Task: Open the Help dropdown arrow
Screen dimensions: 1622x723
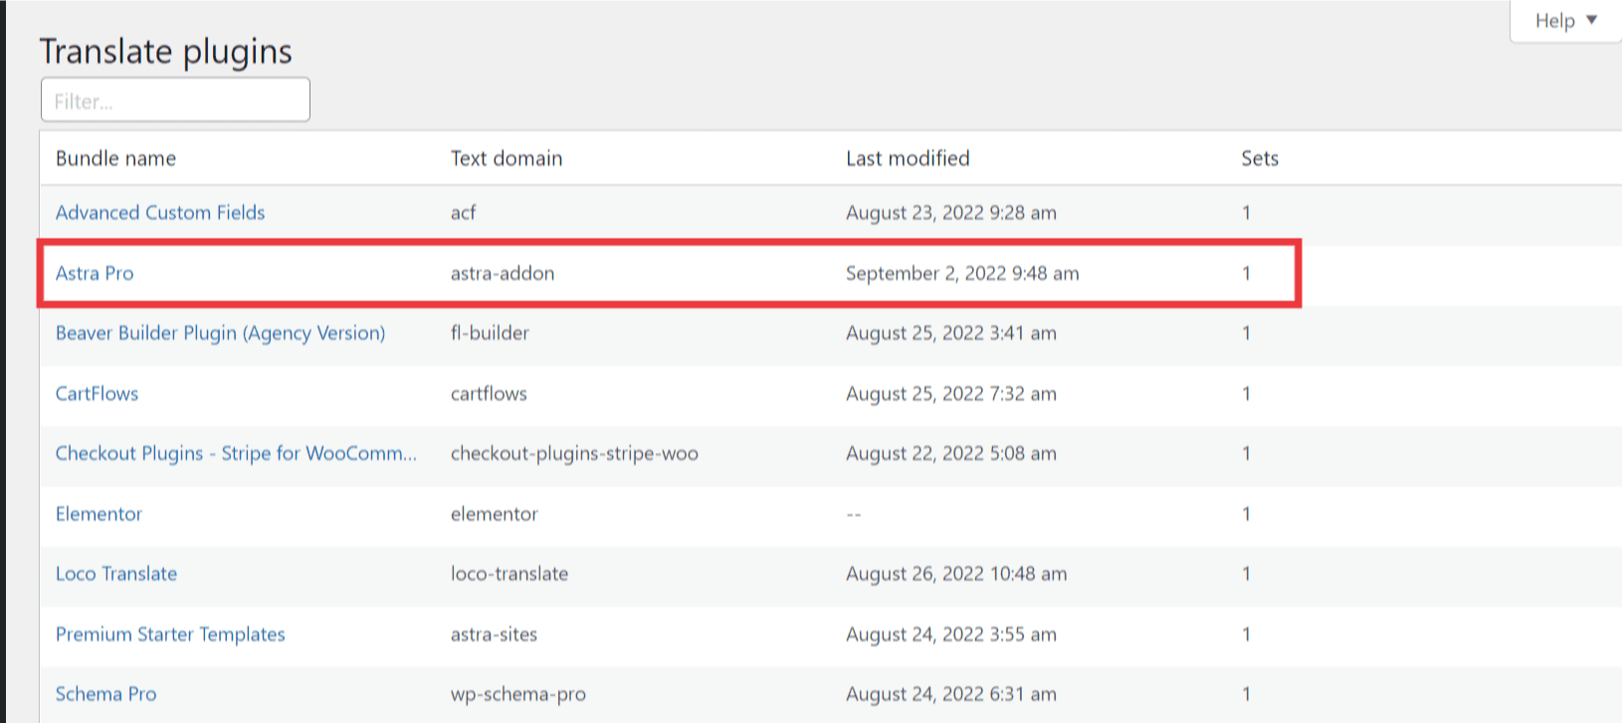Action: pos(1591,20)
